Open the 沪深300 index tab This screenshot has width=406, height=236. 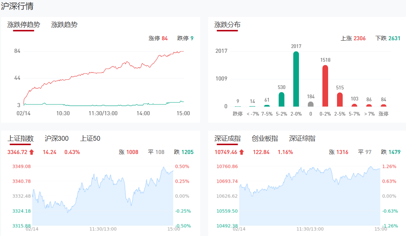pyautogui.click(x=56, y=138)
